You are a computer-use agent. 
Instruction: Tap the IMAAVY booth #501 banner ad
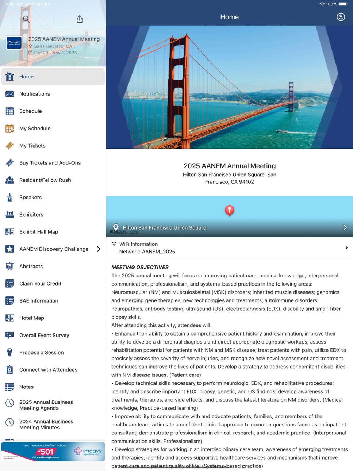click(53, 451)
